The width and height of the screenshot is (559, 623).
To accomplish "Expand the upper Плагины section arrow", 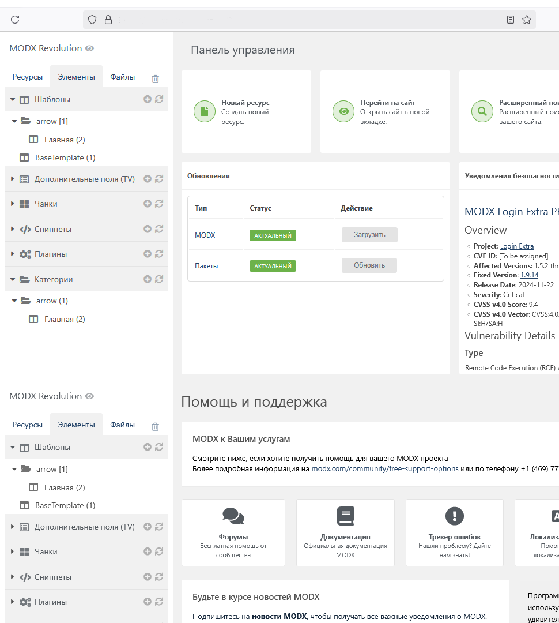I will [x=12, y=253].
